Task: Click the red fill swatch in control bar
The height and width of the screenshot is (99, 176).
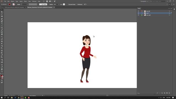Action: pos(10,4)
